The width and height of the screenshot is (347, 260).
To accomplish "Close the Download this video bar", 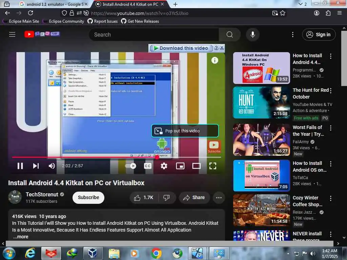I will (222, 48).
